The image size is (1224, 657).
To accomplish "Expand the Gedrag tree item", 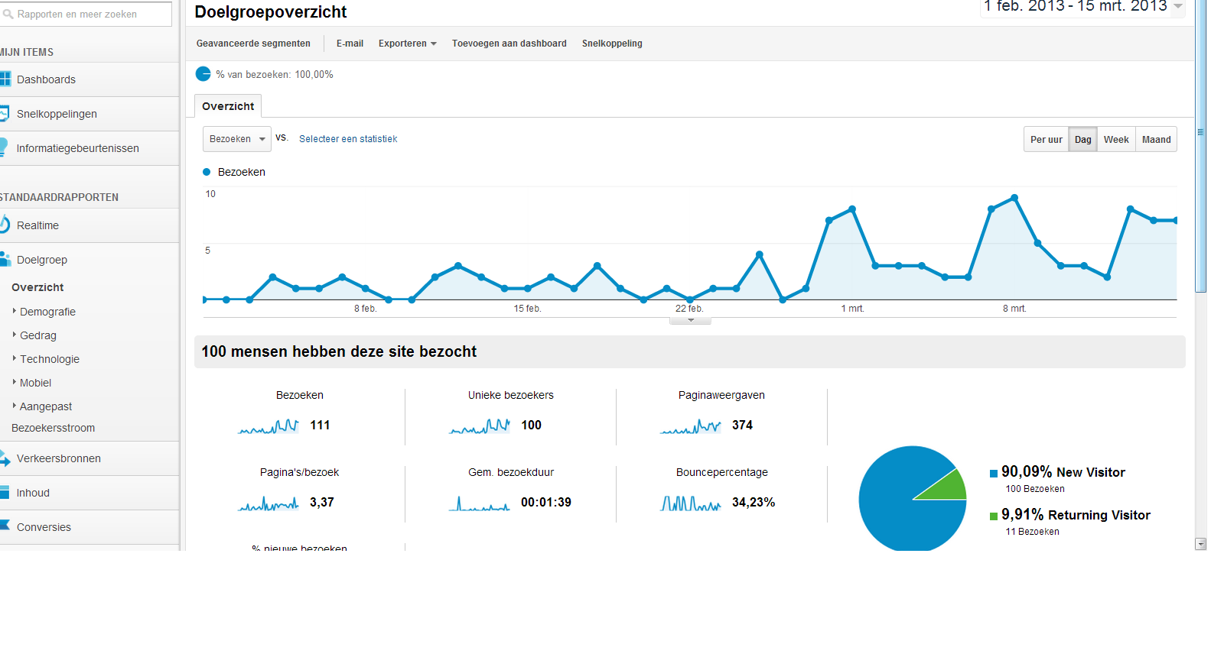I will [x=15, y=335].
